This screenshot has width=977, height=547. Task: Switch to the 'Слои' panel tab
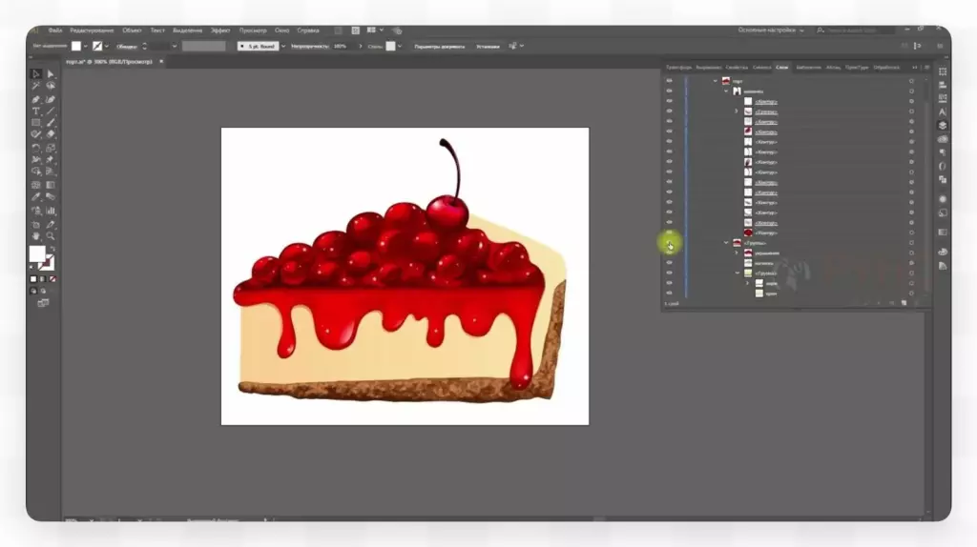[x=782, y=68]
